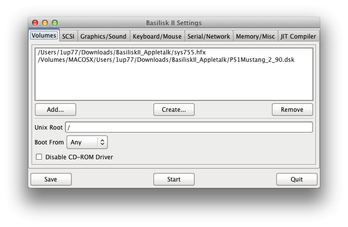The height and width of the screenshot is (227, 348).
Task: Select the Keyboard/Mouse tab
Action: (157, 36)
